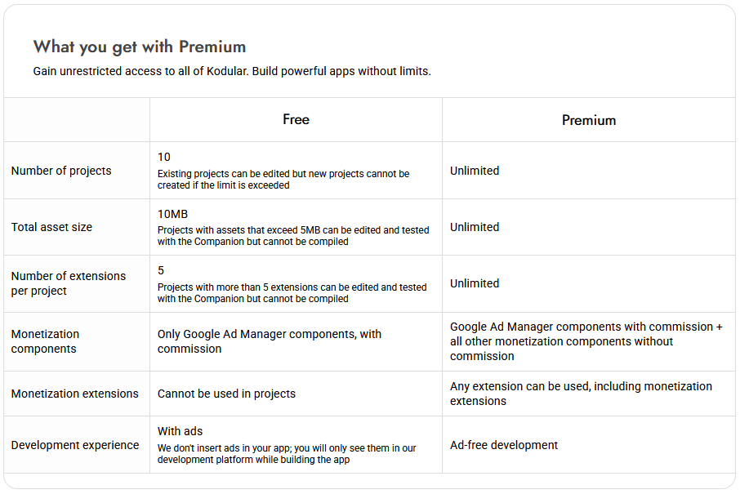Click the "What you get with Premium" heading
This screenshot has width=740, height=494.
140,47
